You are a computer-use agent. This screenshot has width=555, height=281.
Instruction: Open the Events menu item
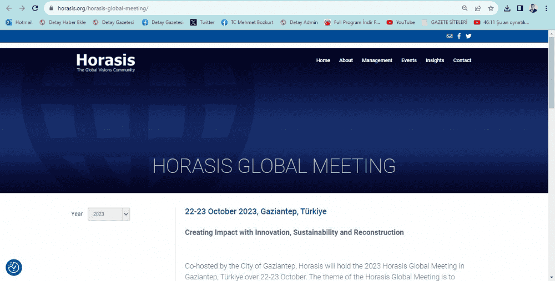(409, 60)
